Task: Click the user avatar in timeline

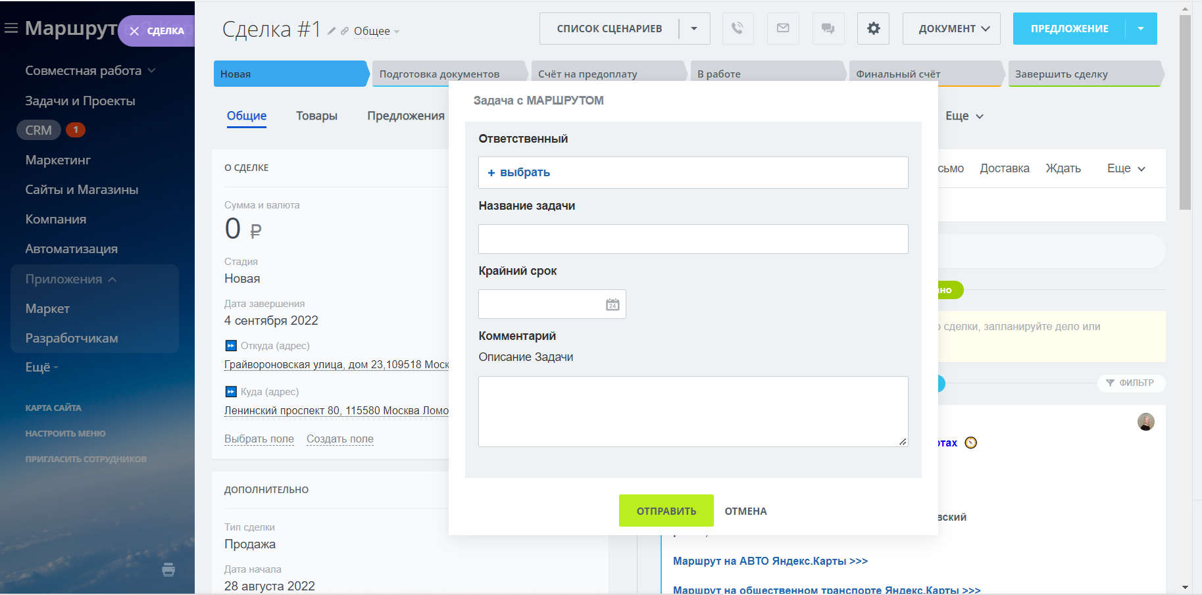Action: (1145, 422)
